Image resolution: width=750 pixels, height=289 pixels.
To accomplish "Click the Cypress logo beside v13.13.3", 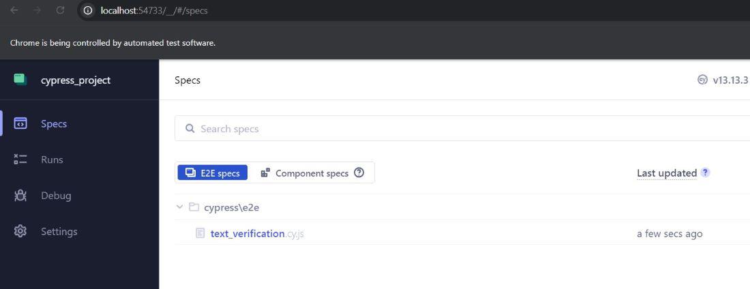I will pos(702,80).
